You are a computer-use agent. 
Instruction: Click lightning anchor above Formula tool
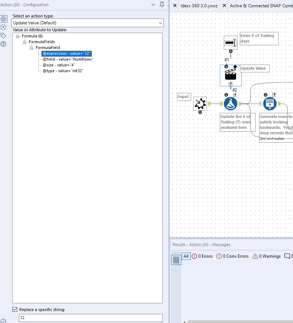(235, 95)
